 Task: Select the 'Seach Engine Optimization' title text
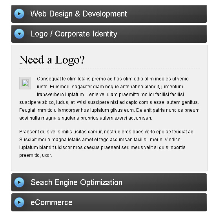click(x=77, y=182)
